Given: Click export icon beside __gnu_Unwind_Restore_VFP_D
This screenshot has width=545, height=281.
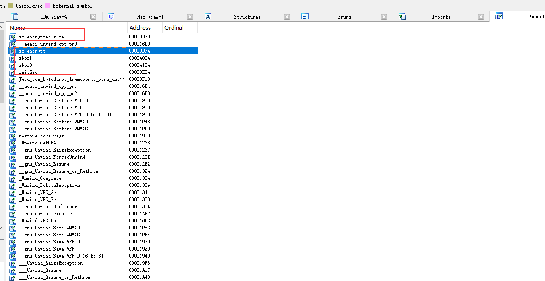Looking at the screenshot, I should [13, 101].
